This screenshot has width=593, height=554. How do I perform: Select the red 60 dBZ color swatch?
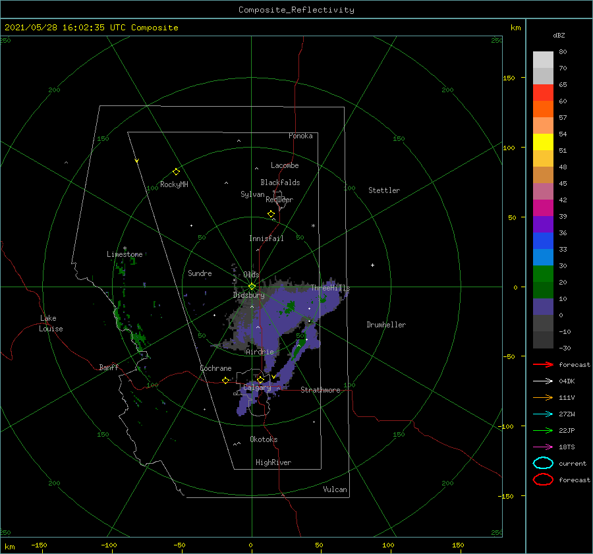543,93
